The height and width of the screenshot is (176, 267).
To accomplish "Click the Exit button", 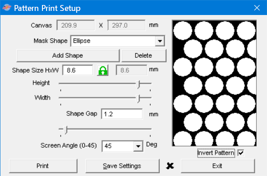I will [x=218, y=166].
